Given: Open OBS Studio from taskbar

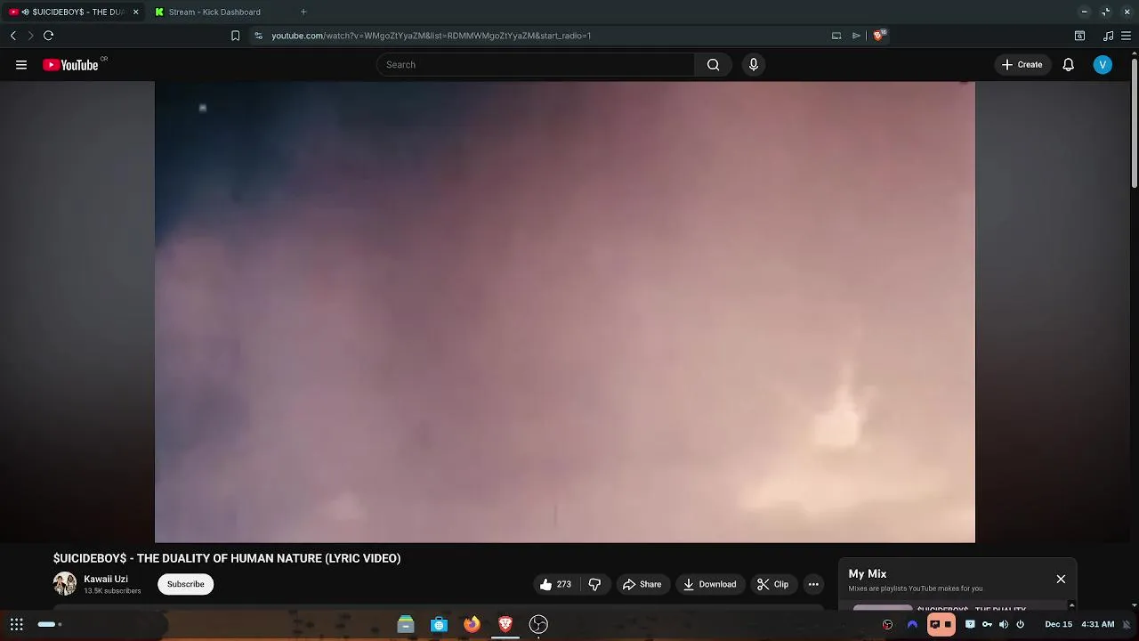Looking at the screenshot, I should click(538, 624).
